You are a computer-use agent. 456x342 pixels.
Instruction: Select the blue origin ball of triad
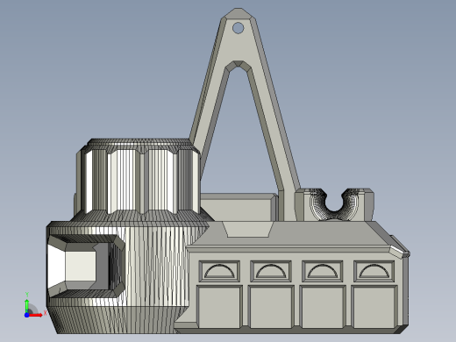[x=26, y=315]
